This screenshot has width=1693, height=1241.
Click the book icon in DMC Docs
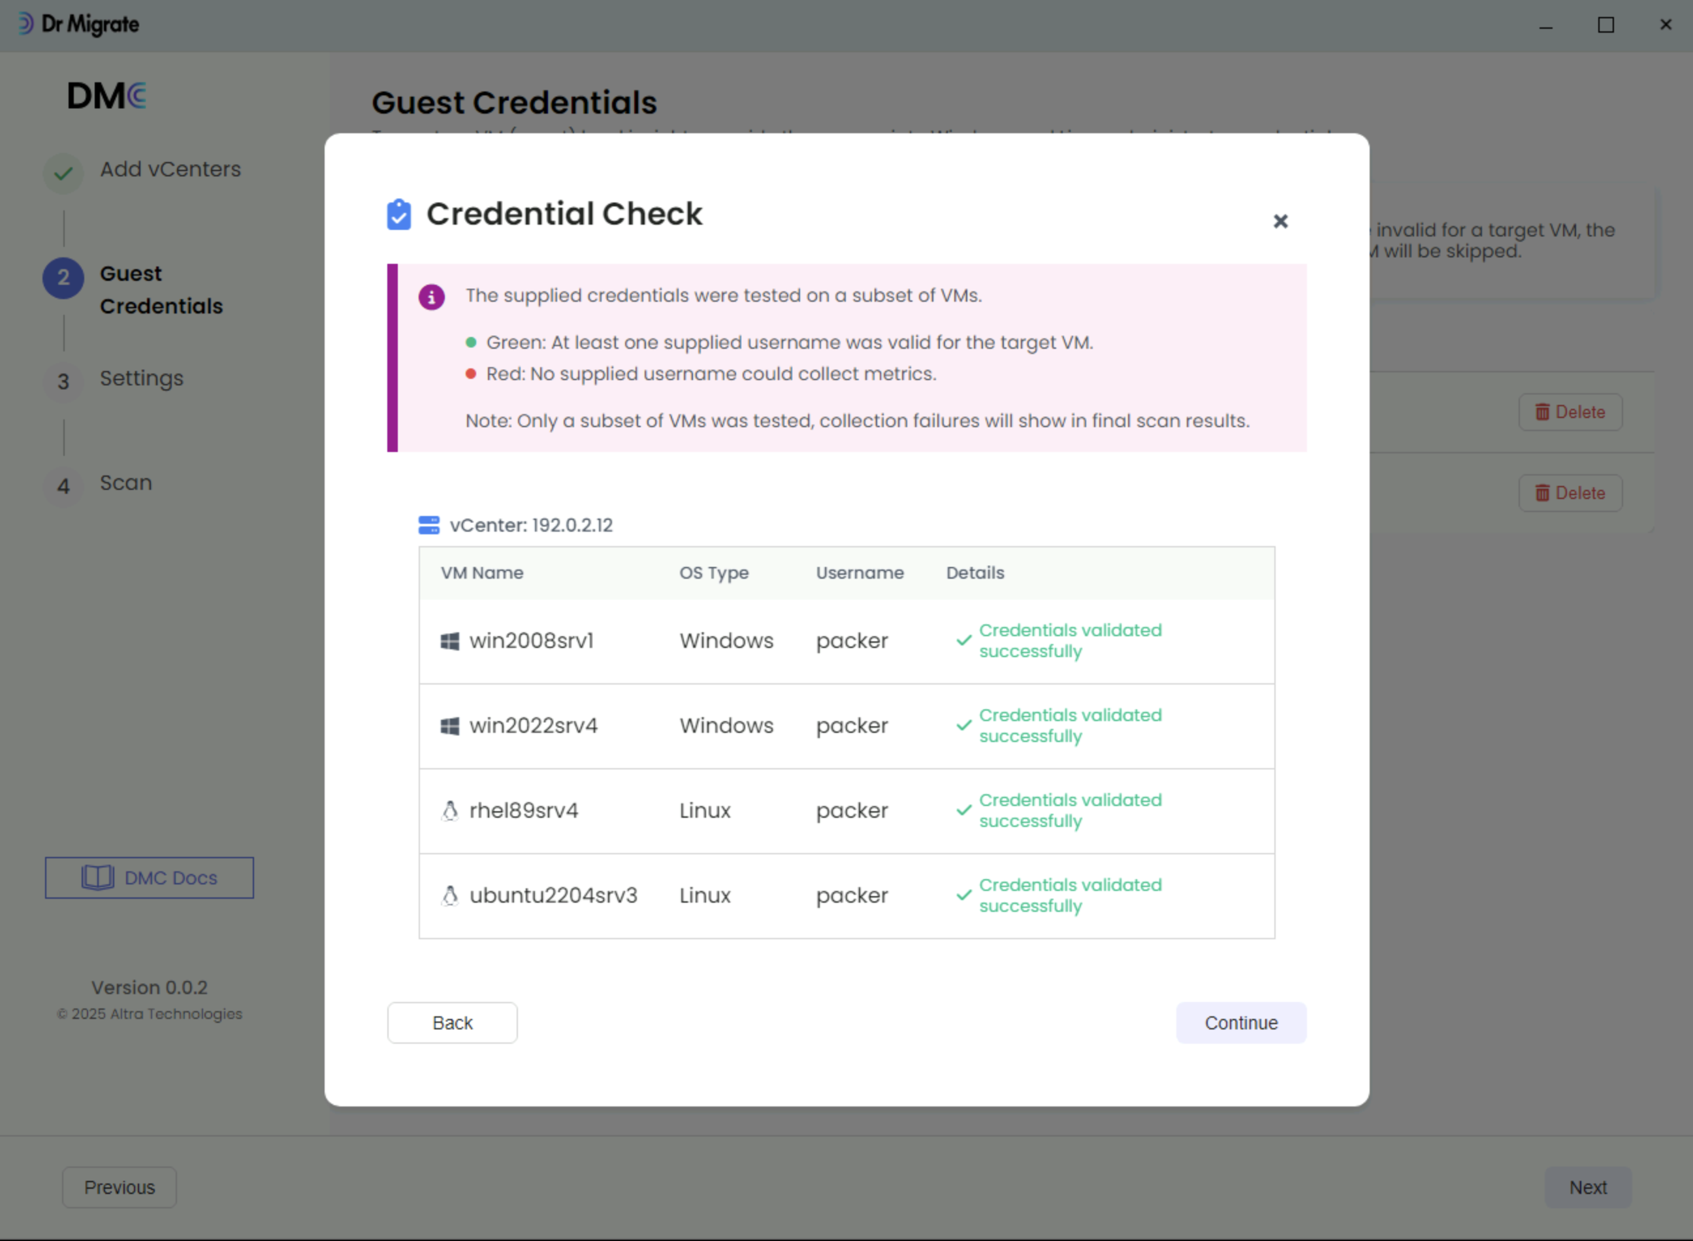pos(97,877)
